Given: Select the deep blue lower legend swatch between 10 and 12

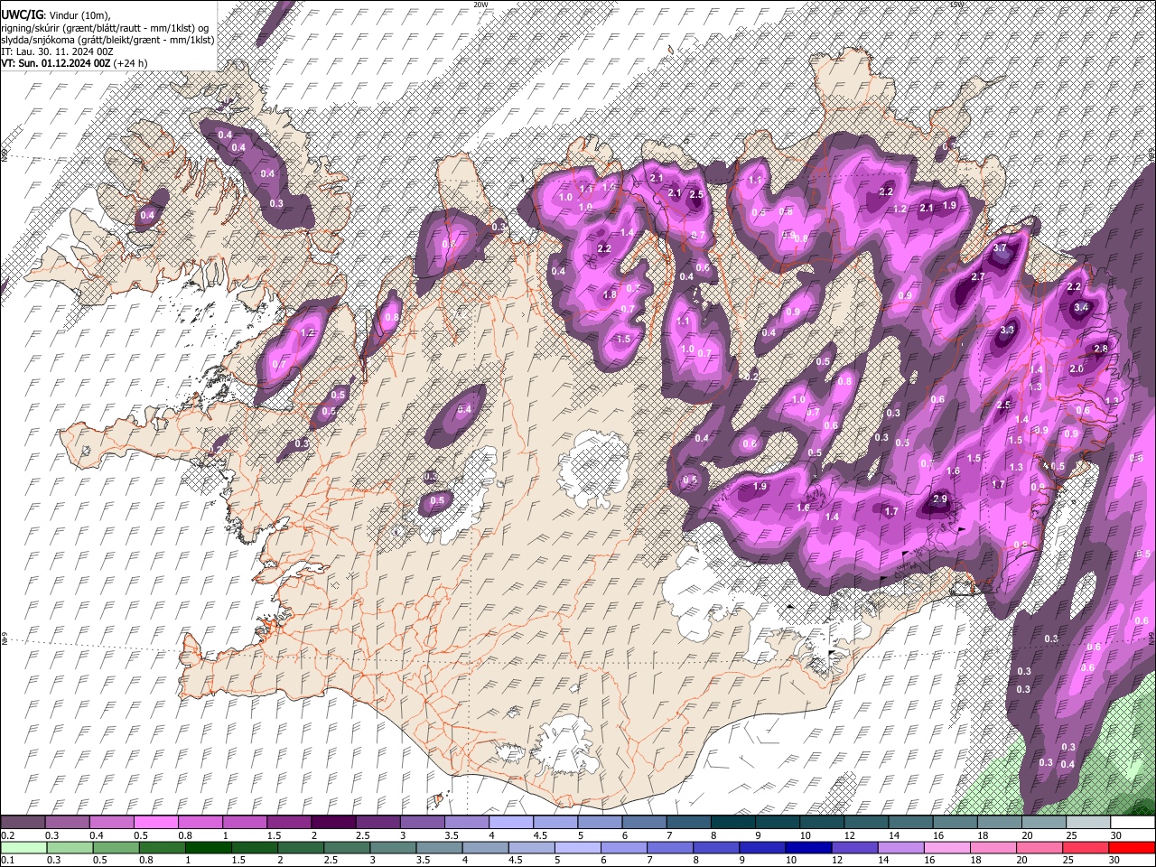Looking at the screenshot, I should coord(808,847).
